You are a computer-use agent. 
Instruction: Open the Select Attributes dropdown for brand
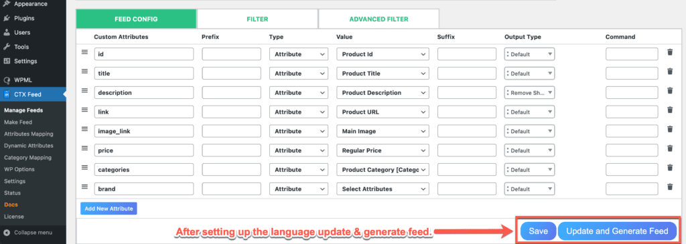[x=383, y=189]
